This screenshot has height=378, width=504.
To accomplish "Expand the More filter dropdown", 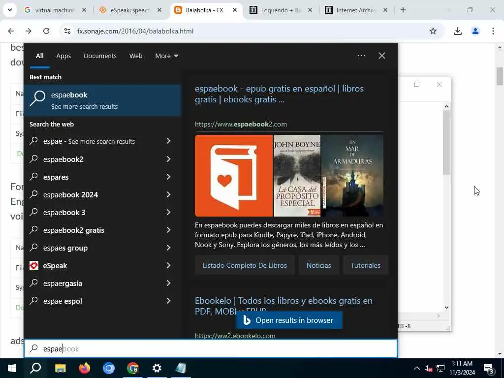I will [166, 56].
